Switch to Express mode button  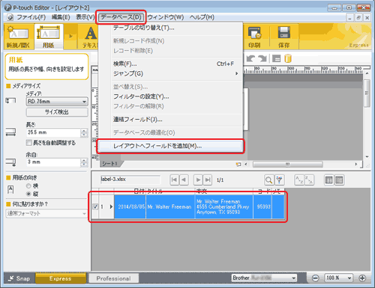(61, 278)
